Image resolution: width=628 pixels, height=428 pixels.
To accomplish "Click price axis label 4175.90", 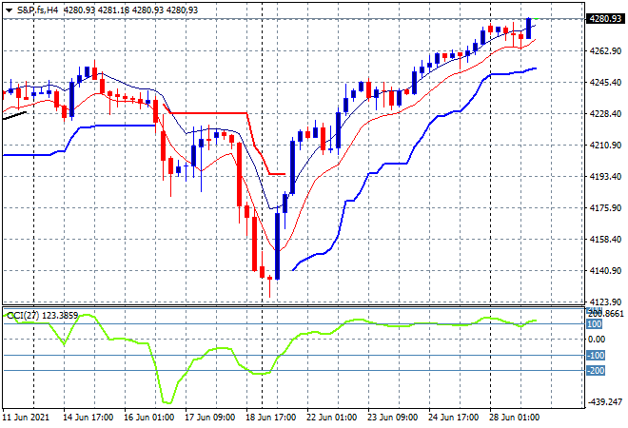I will [605, 207].
